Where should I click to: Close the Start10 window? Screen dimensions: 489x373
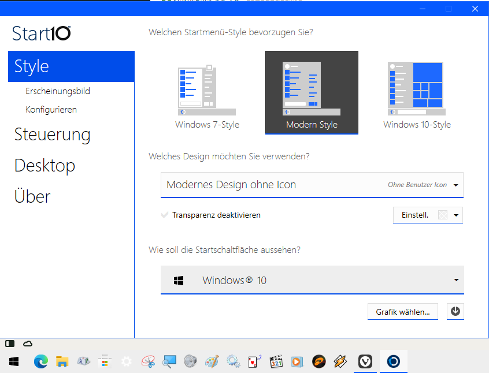point(475,9)
